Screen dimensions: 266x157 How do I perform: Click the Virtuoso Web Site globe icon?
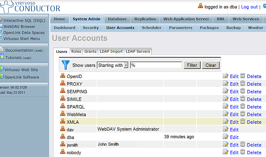tap(2, 68)
